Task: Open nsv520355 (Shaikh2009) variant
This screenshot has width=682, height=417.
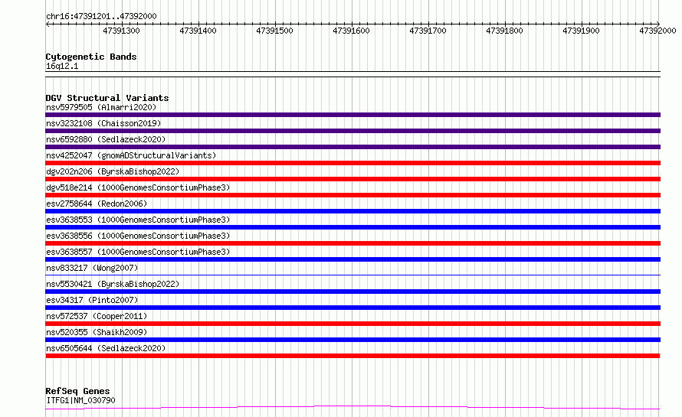Action: tap(97, 332)
